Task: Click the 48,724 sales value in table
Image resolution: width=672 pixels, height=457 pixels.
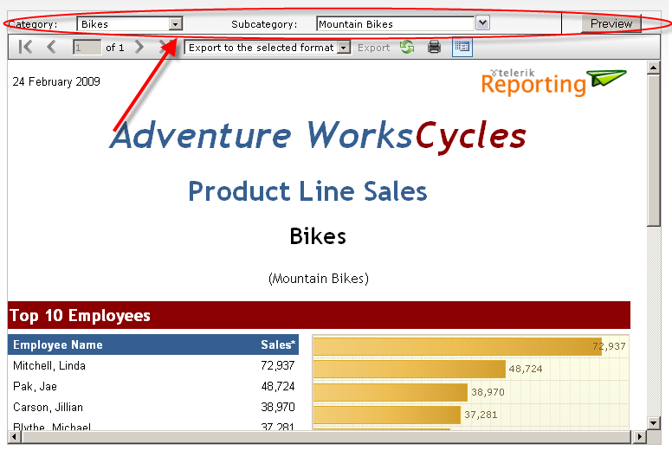Action: 278,386
